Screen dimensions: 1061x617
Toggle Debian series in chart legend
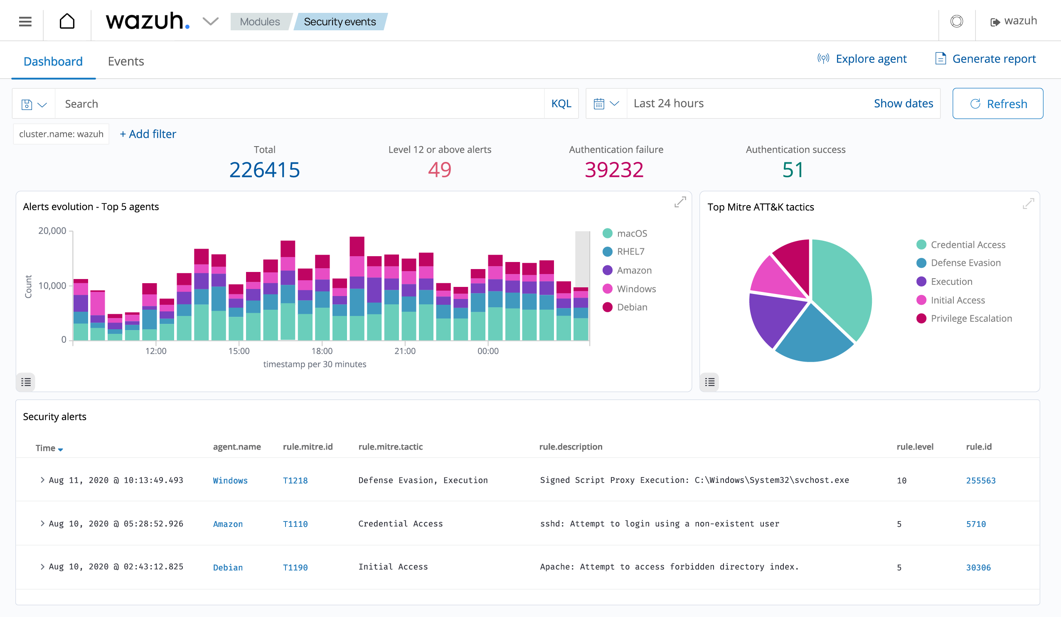pos(625,307)
